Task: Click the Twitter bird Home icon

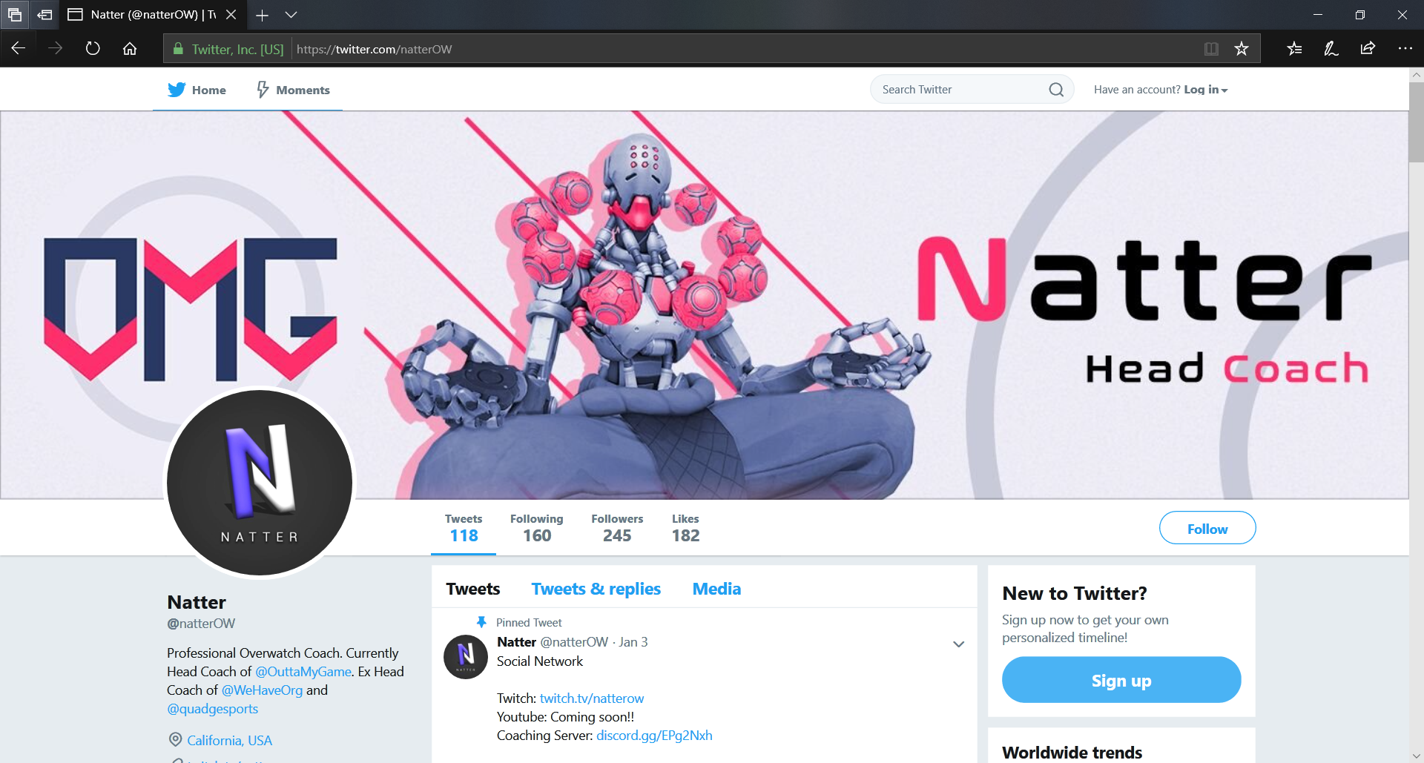Action: (177, 90)
